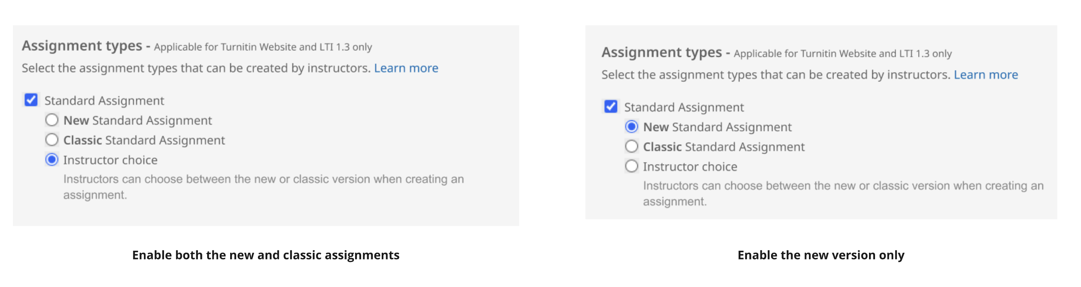Choose Classic Standard Assignment radio in left panel
Viewport: 1081px width, 287px height.
click(x=52, y=140)
